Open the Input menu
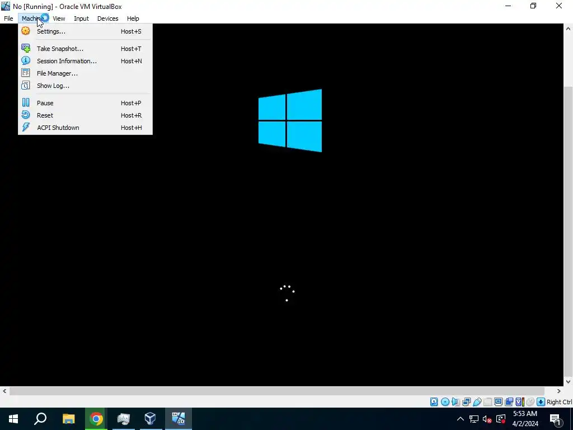This screenshot has width=573, height=430. [81, 18]
